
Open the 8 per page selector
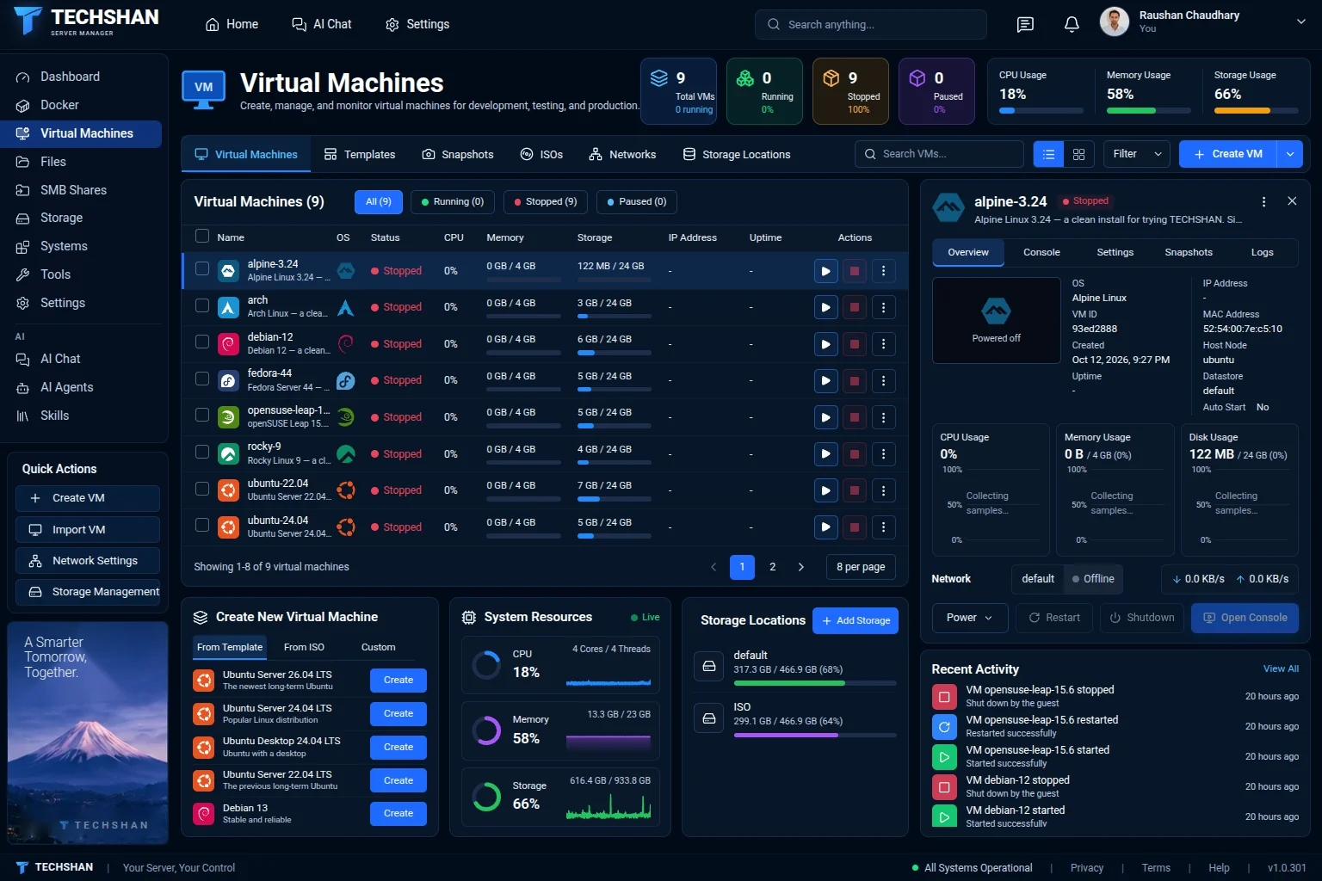point(861,567)
